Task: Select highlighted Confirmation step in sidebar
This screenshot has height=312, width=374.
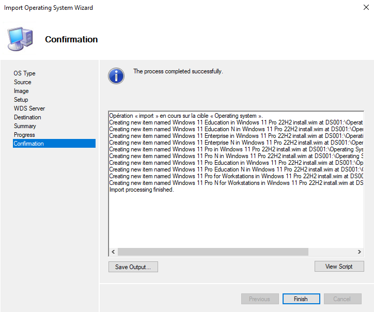Action: tap(54, 144)
